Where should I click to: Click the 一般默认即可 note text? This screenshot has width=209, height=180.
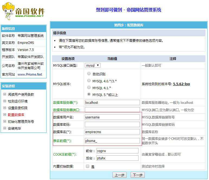point(152,65)
